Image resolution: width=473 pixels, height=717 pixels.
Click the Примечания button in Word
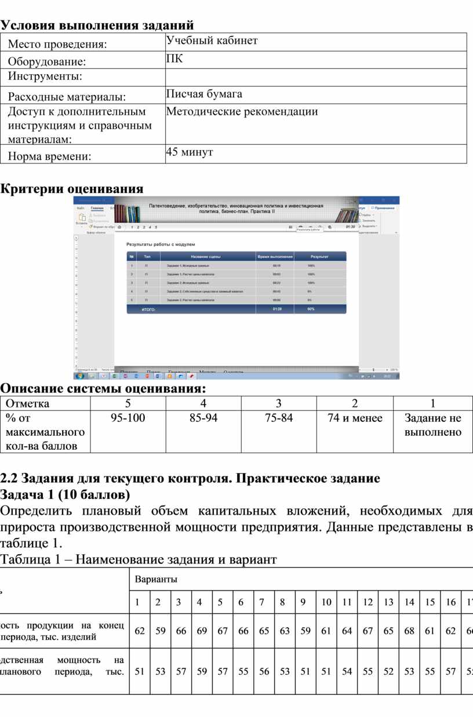tap(382, 207)
